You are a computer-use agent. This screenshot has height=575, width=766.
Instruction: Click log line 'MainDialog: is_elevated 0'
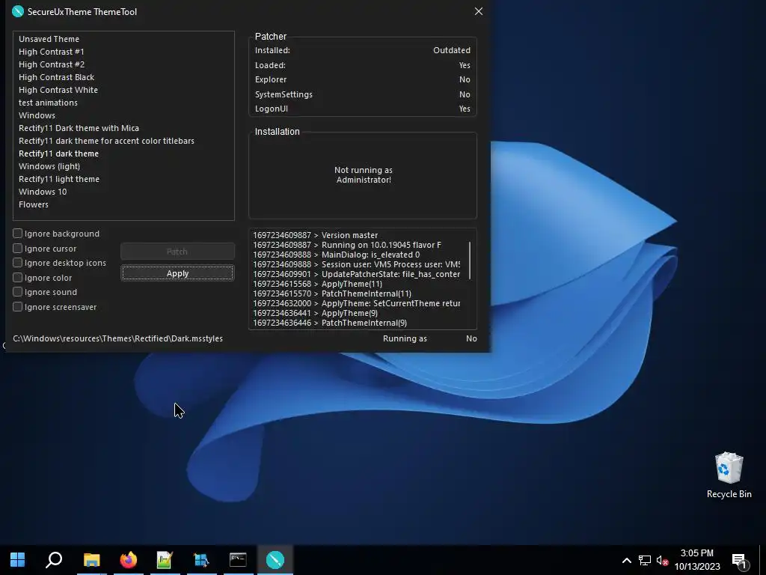click(336, 255)
